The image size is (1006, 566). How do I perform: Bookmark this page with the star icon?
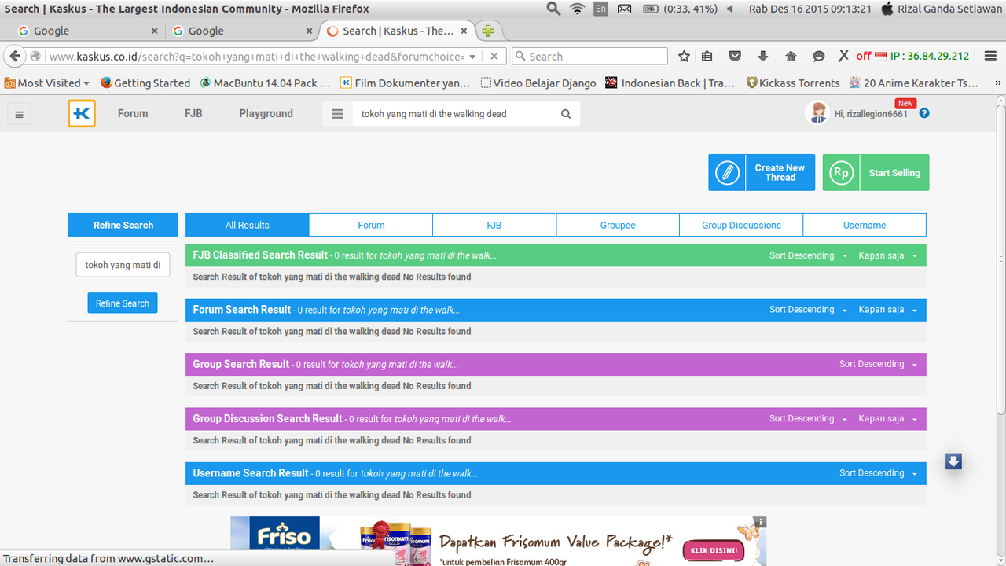pyautogui.click(x=684, y=57)
